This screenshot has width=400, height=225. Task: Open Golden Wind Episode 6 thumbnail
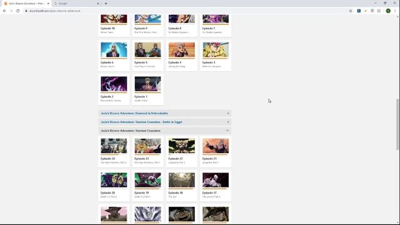[114, 50]
